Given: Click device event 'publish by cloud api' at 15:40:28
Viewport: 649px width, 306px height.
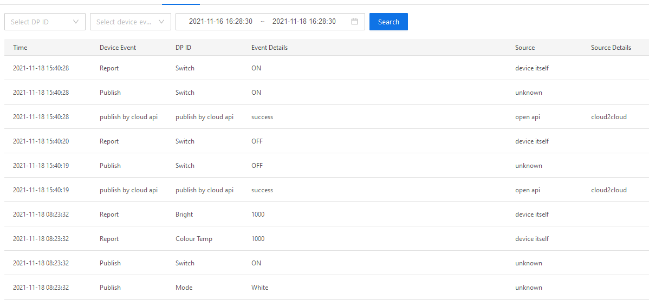Looking at the screenshot, I should pos(129,117).
